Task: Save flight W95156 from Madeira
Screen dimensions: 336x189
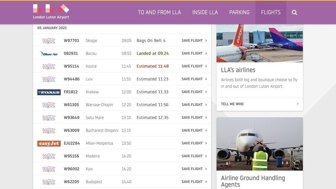Action: click(194, 156)
